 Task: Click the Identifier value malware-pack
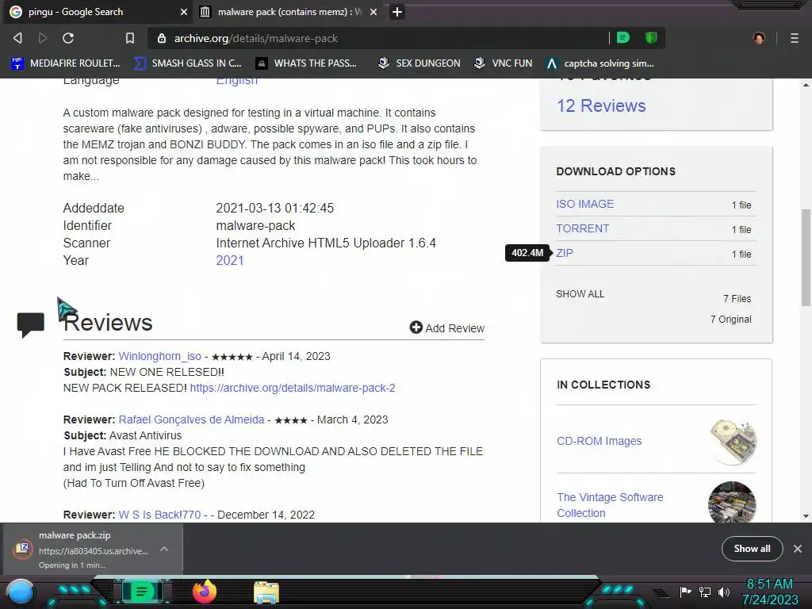click(x=255, y=225)
